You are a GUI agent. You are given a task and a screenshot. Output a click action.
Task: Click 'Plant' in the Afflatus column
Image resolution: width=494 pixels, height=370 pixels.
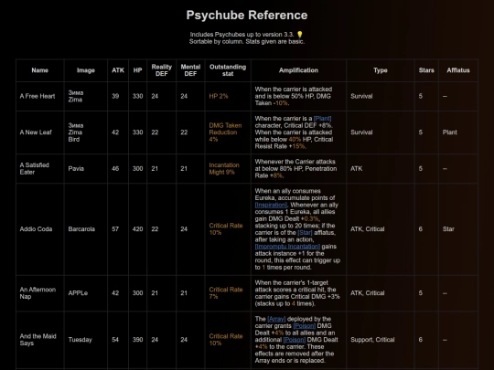coord(449,132)
